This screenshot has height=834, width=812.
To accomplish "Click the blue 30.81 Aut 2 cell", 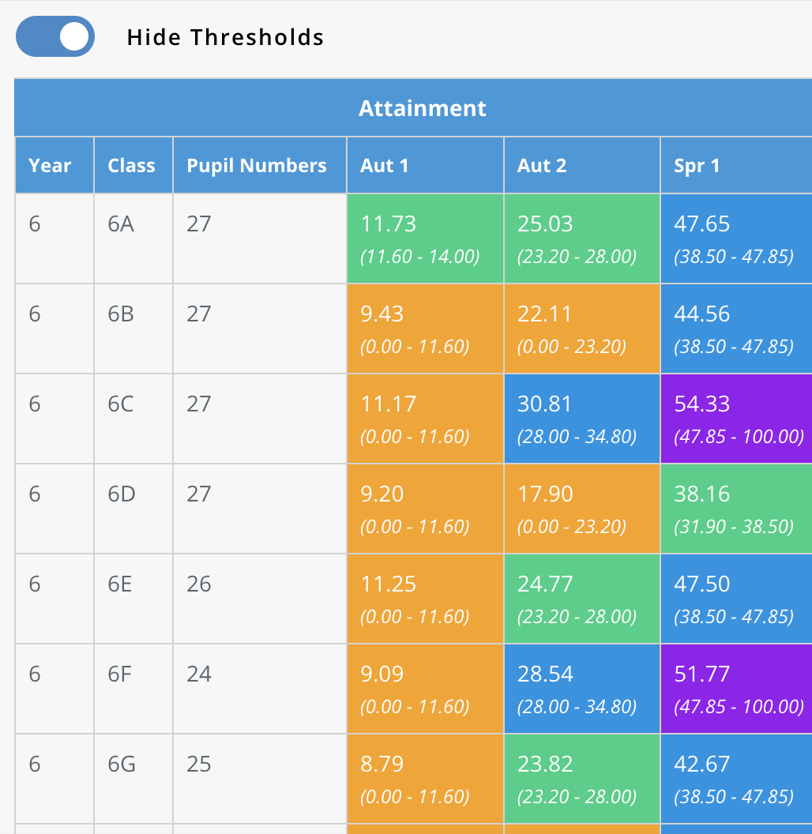I will [582, 419].
